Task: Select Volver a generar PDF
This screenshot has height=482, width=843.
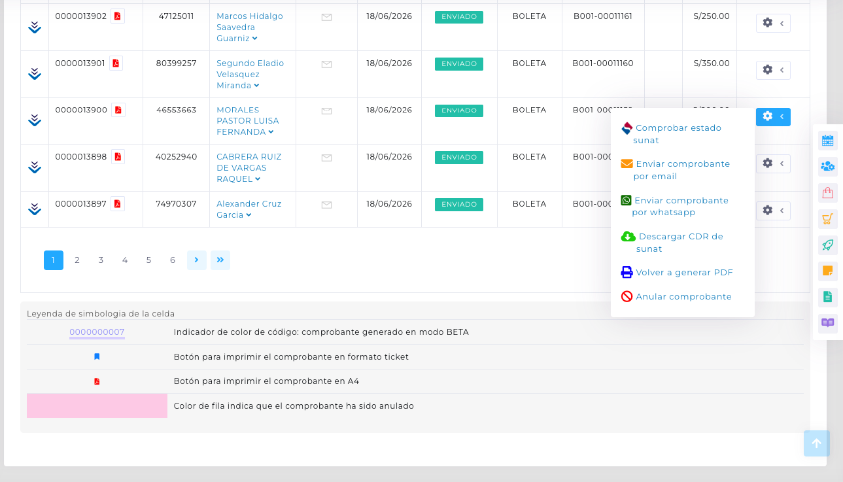Action: coord(677,273)
